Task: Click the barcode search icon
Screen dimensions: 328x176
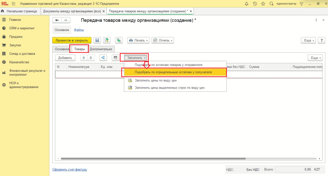Action: point(115,58)
